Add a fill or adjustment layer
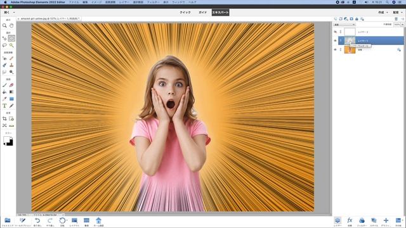406x228 pixels. point(346,19)
